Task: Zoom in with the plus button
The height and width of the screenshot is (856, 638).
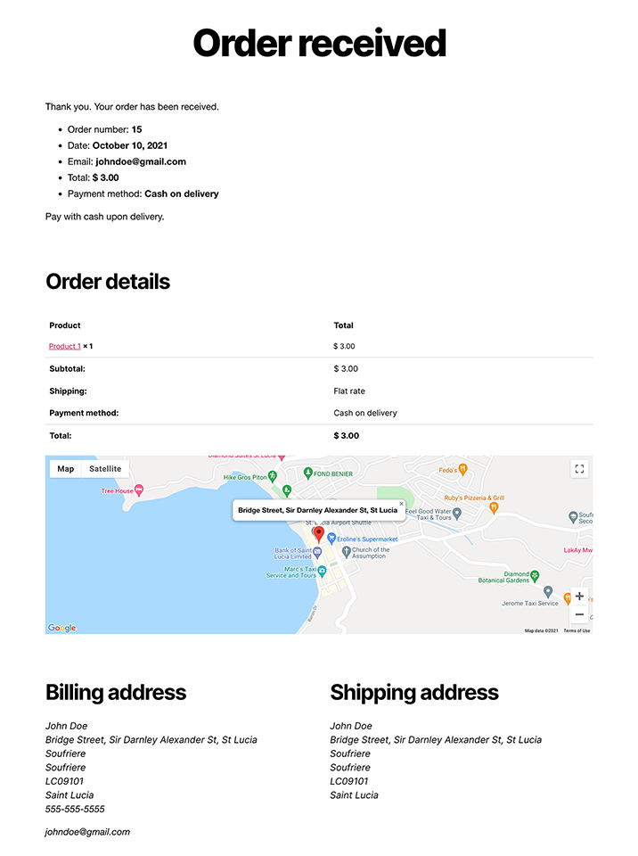Action: coord(579,597)
